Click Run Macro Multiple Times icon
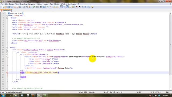Viewport: 172px width, 97px height. (85, 7)
